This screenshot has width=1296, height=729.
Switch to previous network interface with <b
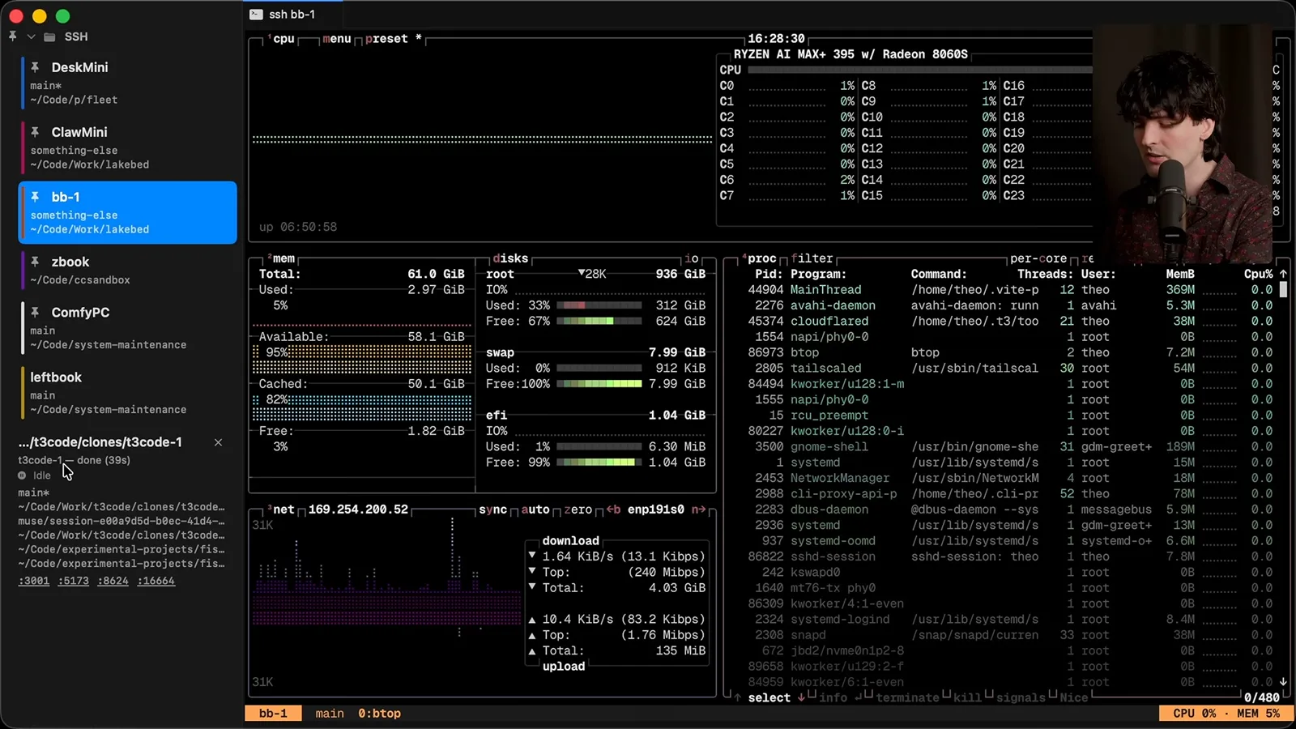click(613, 509)
